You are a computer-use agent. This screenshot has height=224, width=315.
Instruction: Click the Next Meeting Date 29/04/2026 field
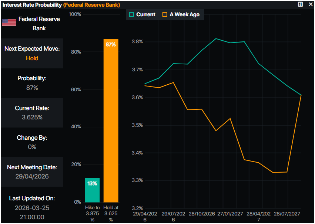click(32, 176)
